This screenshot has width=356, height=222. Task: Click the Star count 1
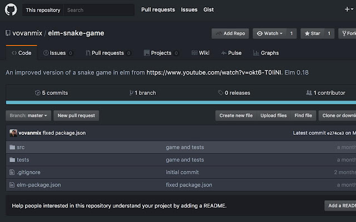[329, 33]
